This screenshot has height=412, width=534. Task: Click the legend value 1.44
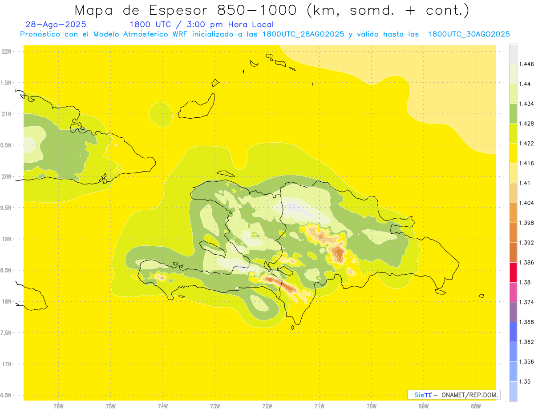(525, 84)
